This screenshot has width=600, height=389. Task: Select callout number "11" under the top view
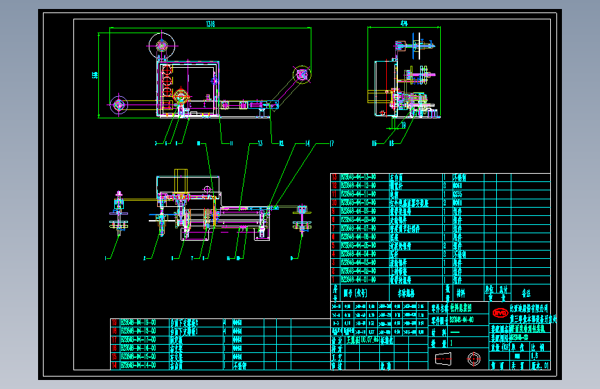231,143
